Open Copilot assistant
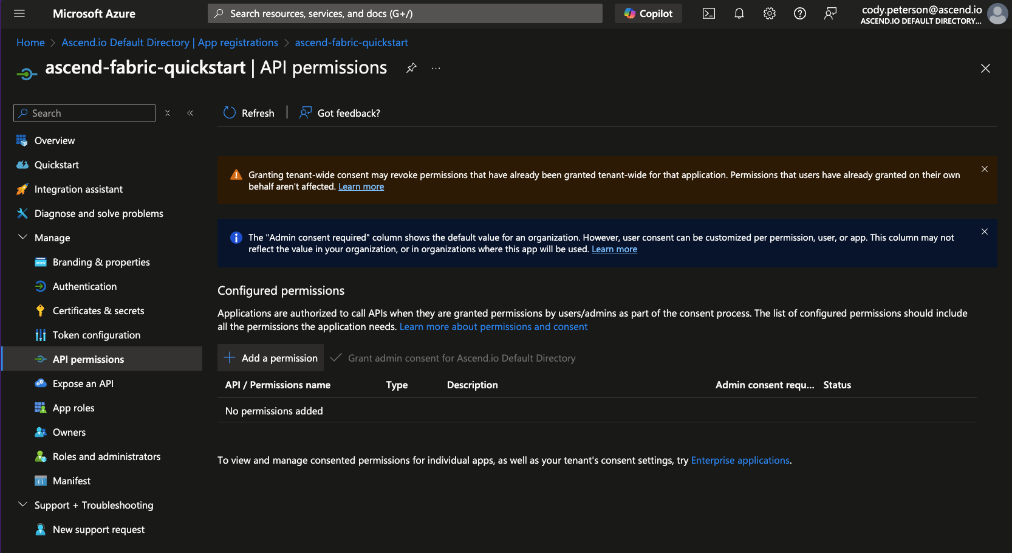This screenshot has height=553, width=1012. click(648, 13)
